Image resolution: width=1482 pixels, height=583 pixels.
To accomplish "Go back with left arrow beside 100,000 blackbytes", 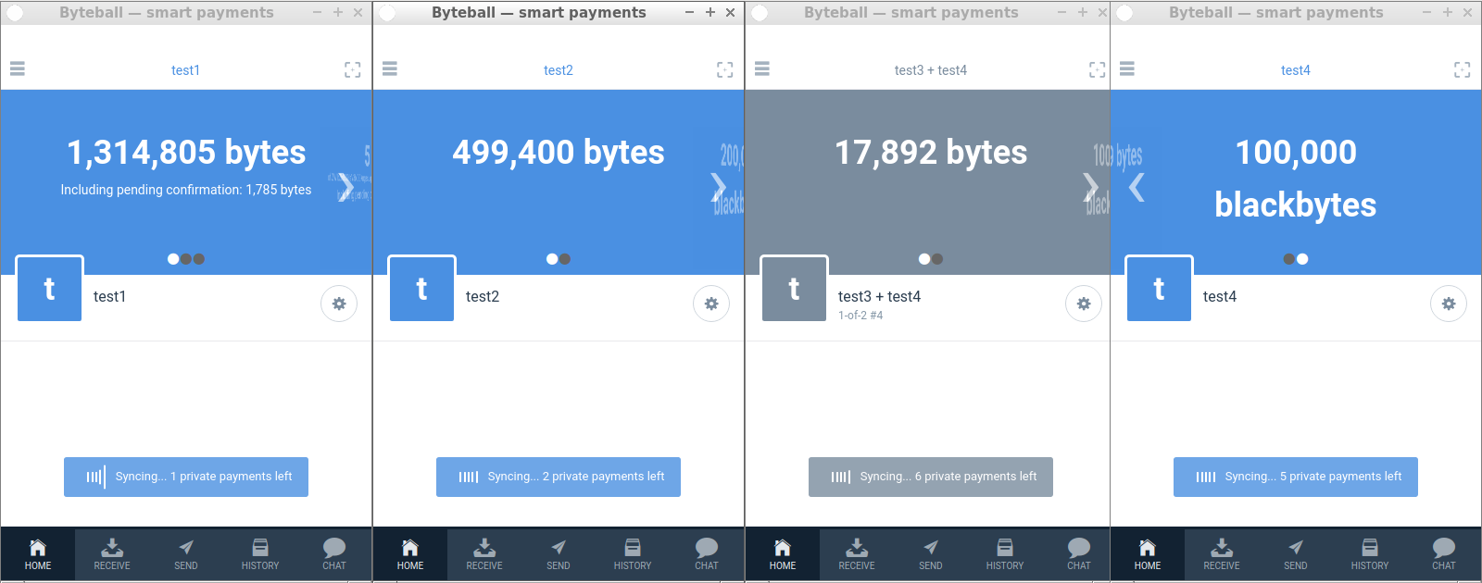I will click(1137, 187).
